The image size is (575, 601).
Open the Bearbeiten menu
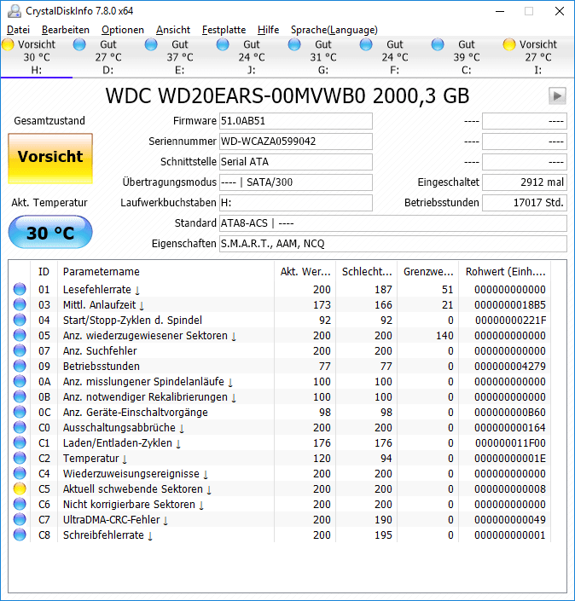coord(66,30)
